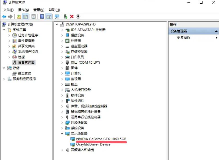Image resolution: width=219 pixels, height=160 pixels.
Task: Select the 监视器 category label
Action: click(76, 79)
